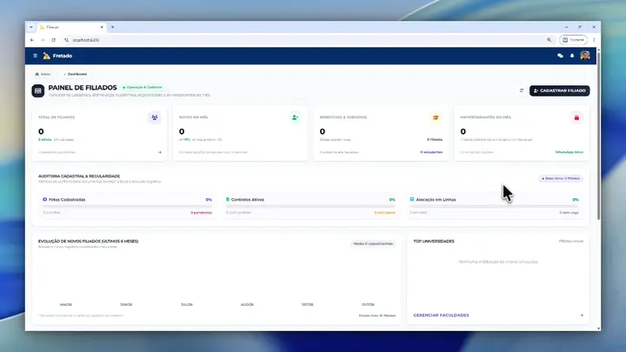The height and width of the screenshot is (352, 626).
Task: Close the Fretado browser tab
Action: pyautogui.click(x=102, y=27)
